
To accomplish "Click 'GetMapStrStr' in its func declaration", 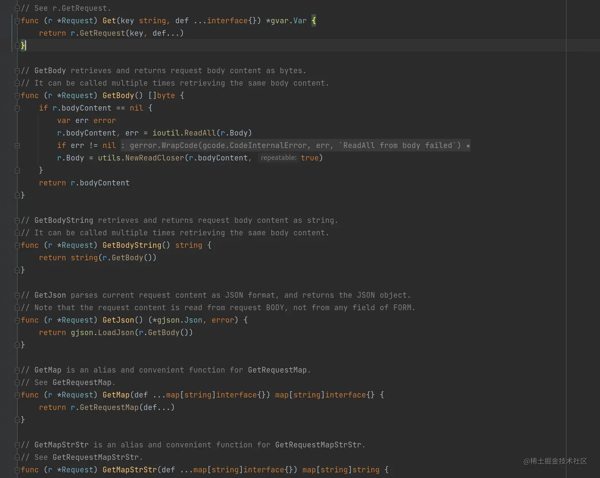I will click(x=129, y=470).
